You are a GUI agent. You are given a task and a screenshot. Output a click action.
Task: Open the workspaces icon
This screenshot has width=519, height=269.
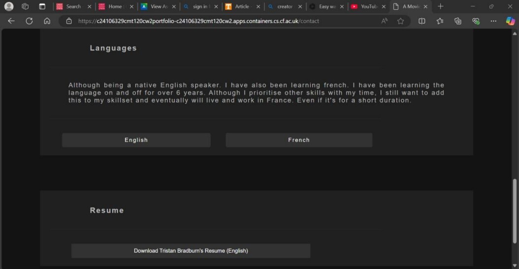click(x=25, y=6)
